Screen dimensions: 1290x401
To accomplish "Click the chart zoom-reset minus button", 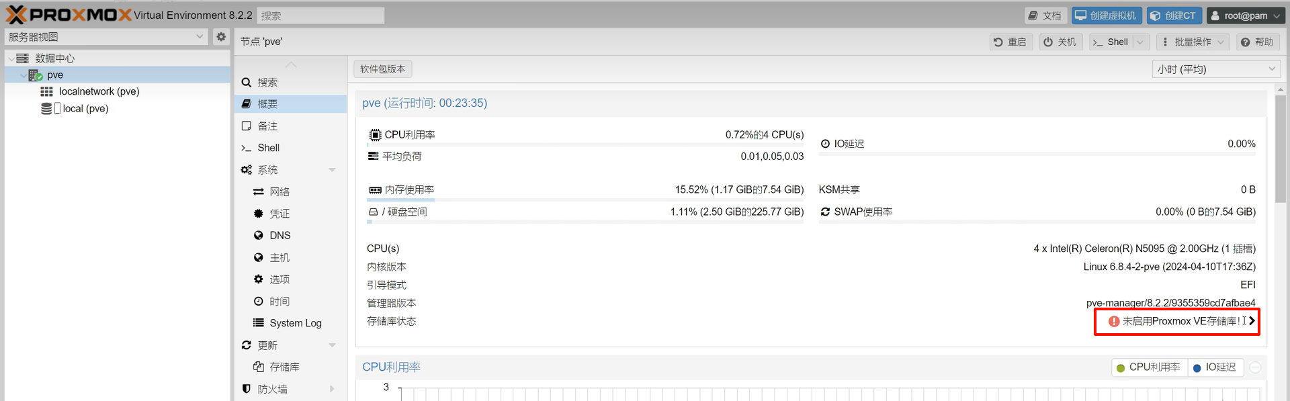I will click(1255, 367).
